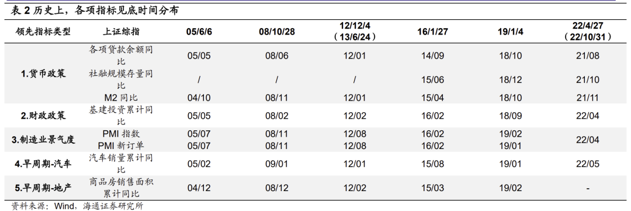631x211 pixels.
Task: Select the 12/12/4 (13/6/24) header
Action: (355, 32)
